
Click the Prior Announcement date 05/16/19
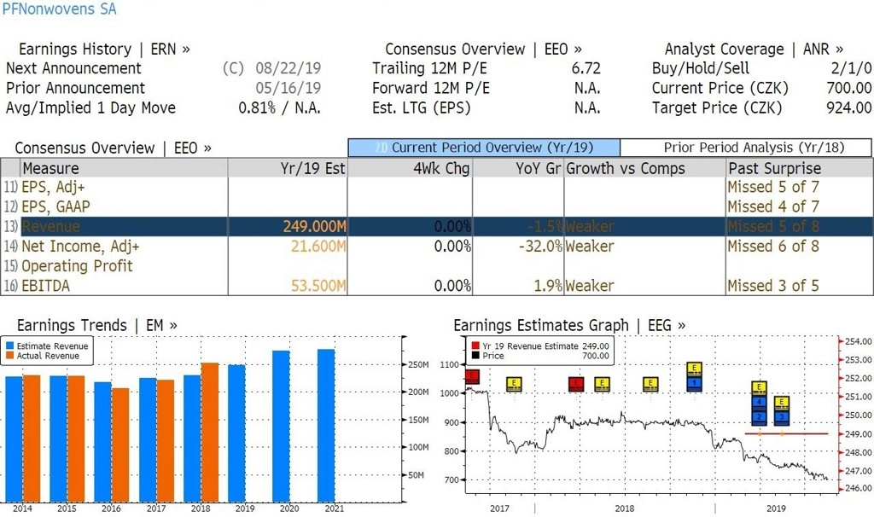(x=288, y=88)
